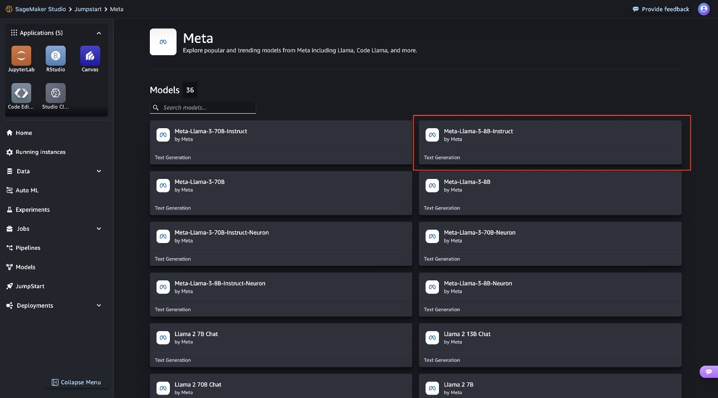Image resolution: width=718 pixels, height=398 pixels.
Task: Click the Meta logo on Meta-Llama-3-8B-Instruct-Neuron card
Action: point(163,287)
